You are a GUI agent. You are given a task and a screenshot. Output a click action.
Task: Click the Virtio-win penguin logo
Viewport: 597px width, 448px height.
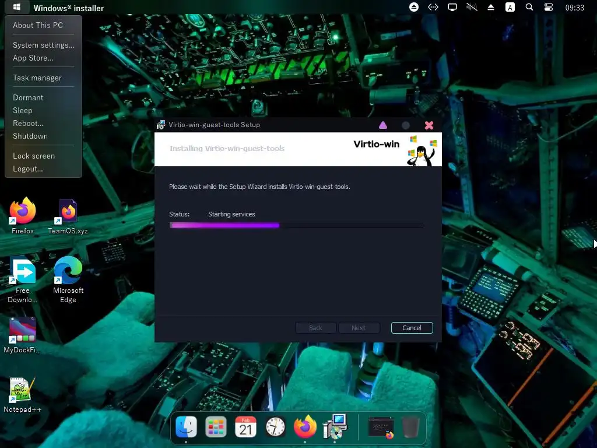422,150
